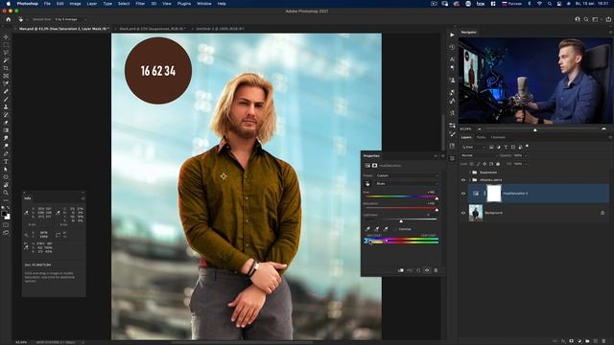
Task: Open the Sample Size dropdown in options bar
Action: 70,19
